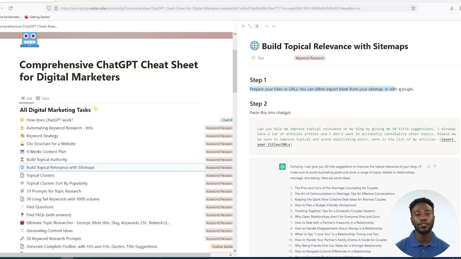Bookmark this page with the star icon
461x259 pixels.
pyautogui.click(x=413, y=8)
